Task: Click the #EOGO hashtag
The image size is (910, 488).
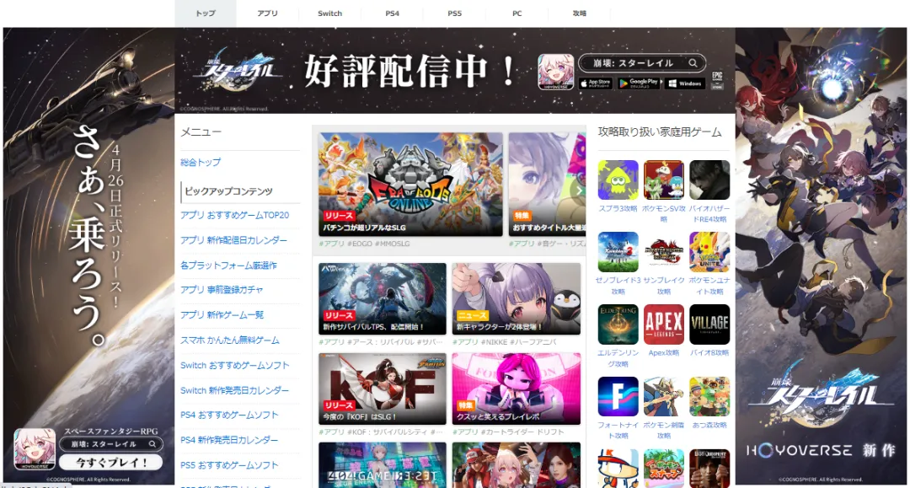Action: pyautogui.click(x=360, y=244)
